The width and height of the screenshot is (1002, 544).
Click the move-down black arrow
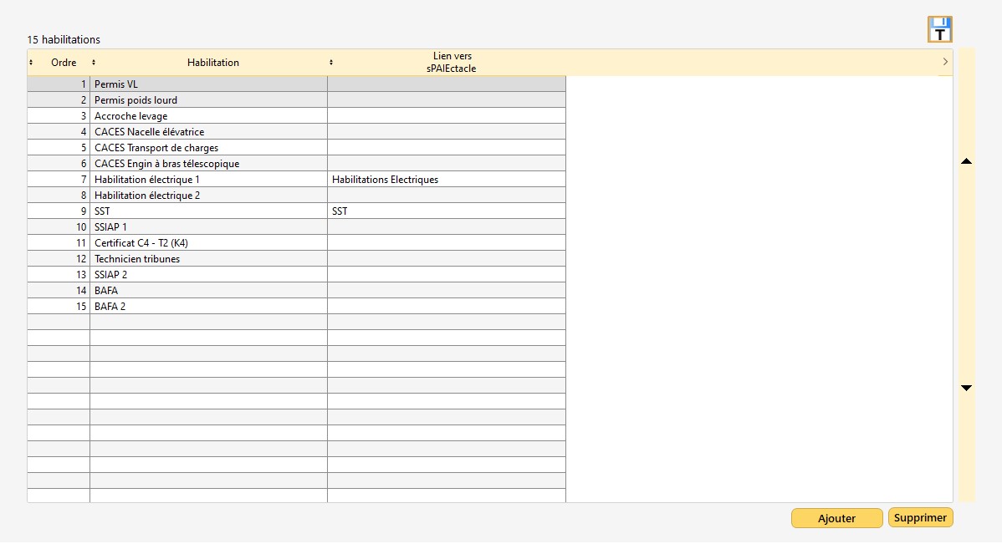click(x=966, y=388)
